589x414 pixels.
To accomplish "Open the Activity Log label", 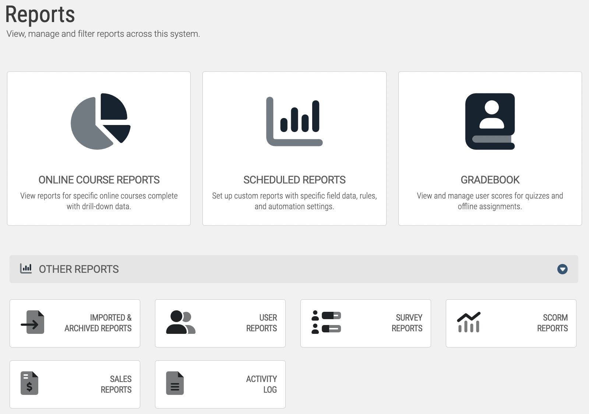I will coord(261,384).
